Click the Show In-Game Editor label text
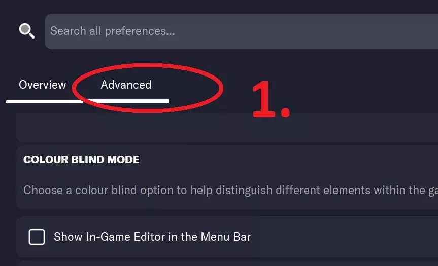Viewport: 438px width, 266px height. pos(152,237)
